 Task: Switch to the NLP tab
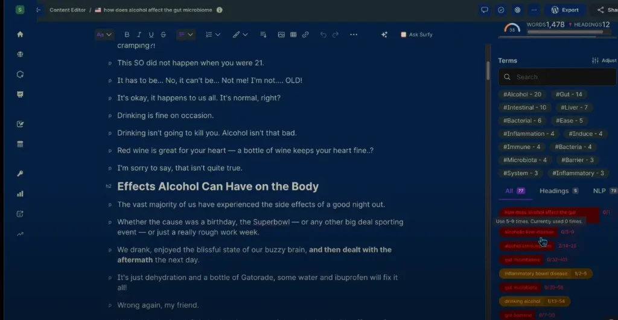point(605,191)
